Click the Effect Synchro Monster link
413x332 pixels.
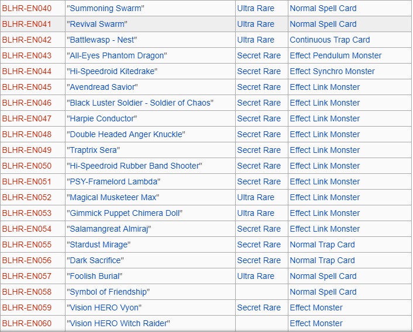click(x=332, y=72)
